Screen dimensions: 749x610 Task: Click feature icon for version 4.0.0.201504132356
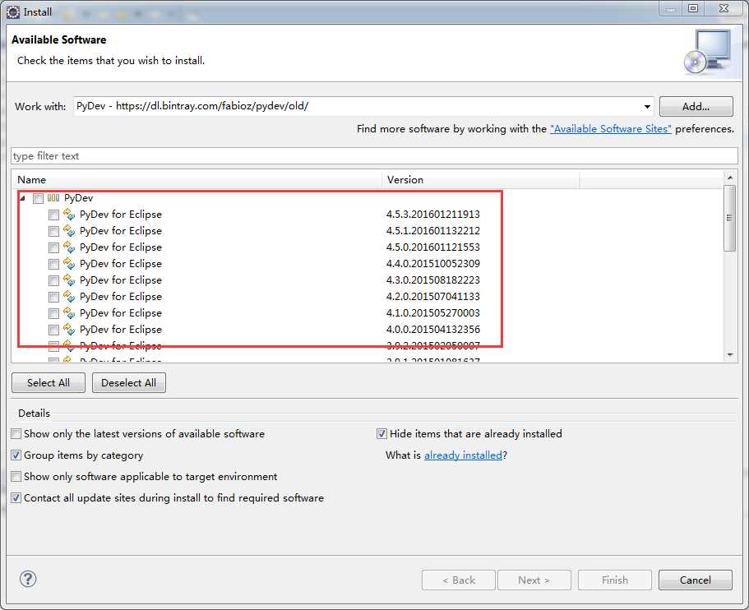coord(69,330)
